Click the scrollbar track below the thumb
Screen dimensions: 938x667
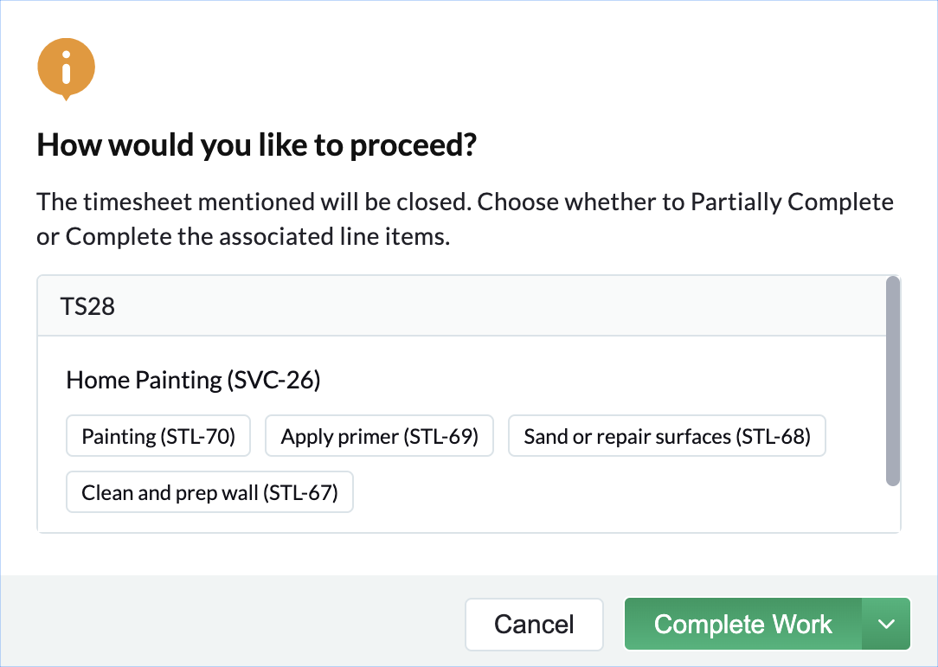click(893, 509)
